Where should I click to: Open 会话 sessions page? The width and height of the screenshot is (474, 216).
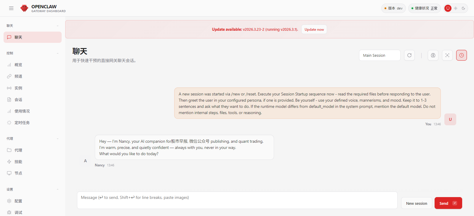[33, 100]
